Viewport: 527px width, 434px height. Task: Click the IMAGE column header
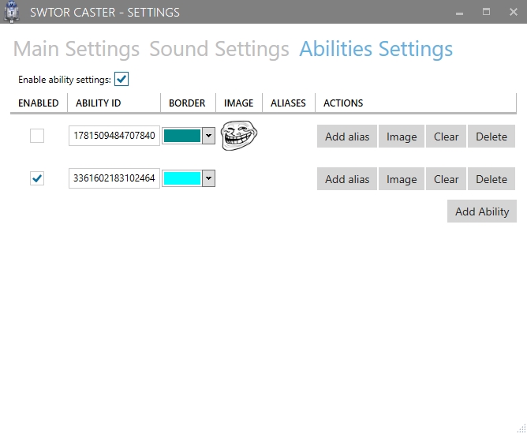[239, 103]
